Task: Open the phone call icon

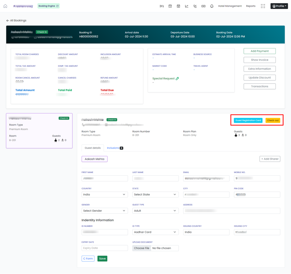Action: click(x=195, y=6)
